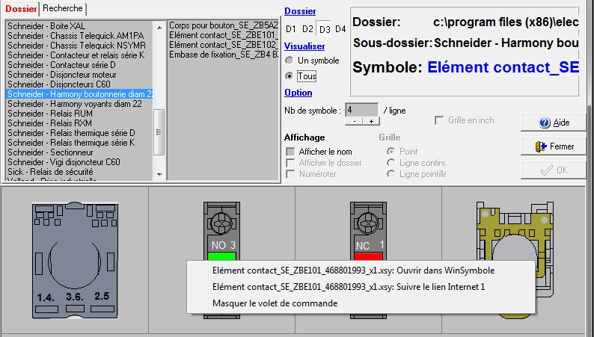Choose 'Ouvrir dans WinSymbole' menu entry
The image size is (594, 337).
click(353, 270)
